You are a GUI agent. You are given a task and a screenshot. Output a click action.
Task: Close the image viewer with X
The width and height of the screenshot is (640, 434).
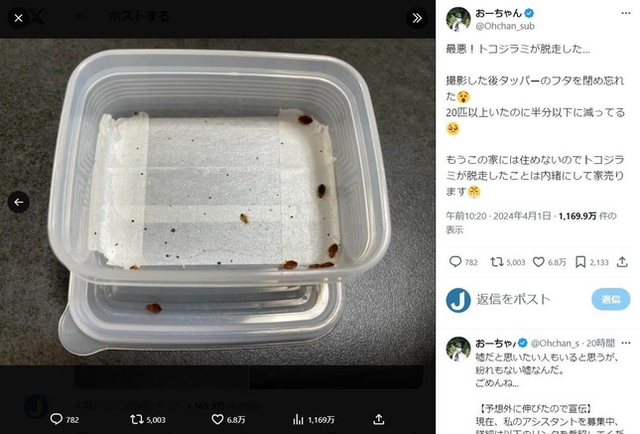pyautogui.click(x=18, y=17)
